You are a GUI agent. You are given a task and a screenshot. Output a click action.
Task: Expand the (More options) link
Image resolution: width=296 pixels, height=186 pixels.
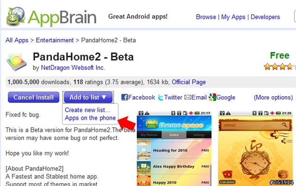273,97
